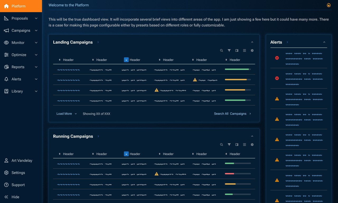Click the filter funnel in Running Campaigns
This screenshot has height=203, width=338.
pos(229,145)
